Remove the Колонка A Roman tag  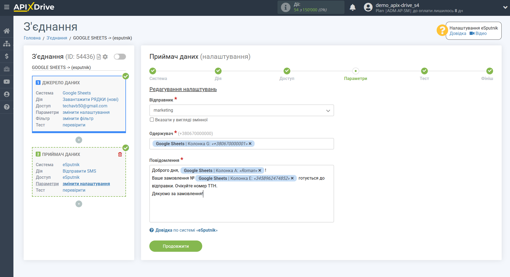point(260,170)
